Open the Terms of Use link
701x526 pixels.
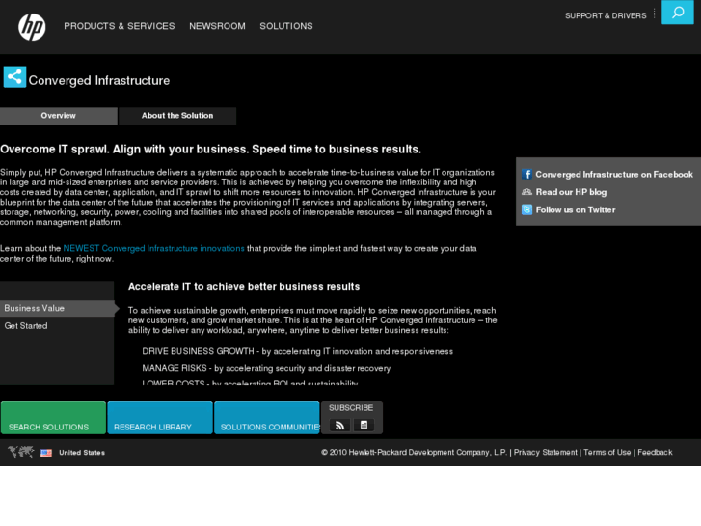pyautogui.click(x=607, y=452)
